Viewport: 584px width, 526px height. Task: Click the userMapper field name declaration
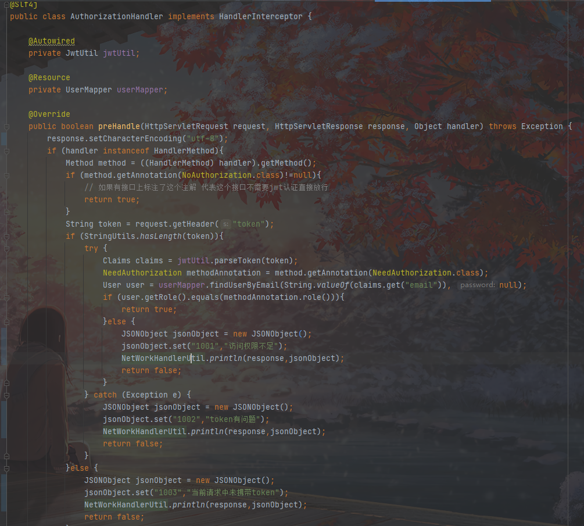click(140, 90)
